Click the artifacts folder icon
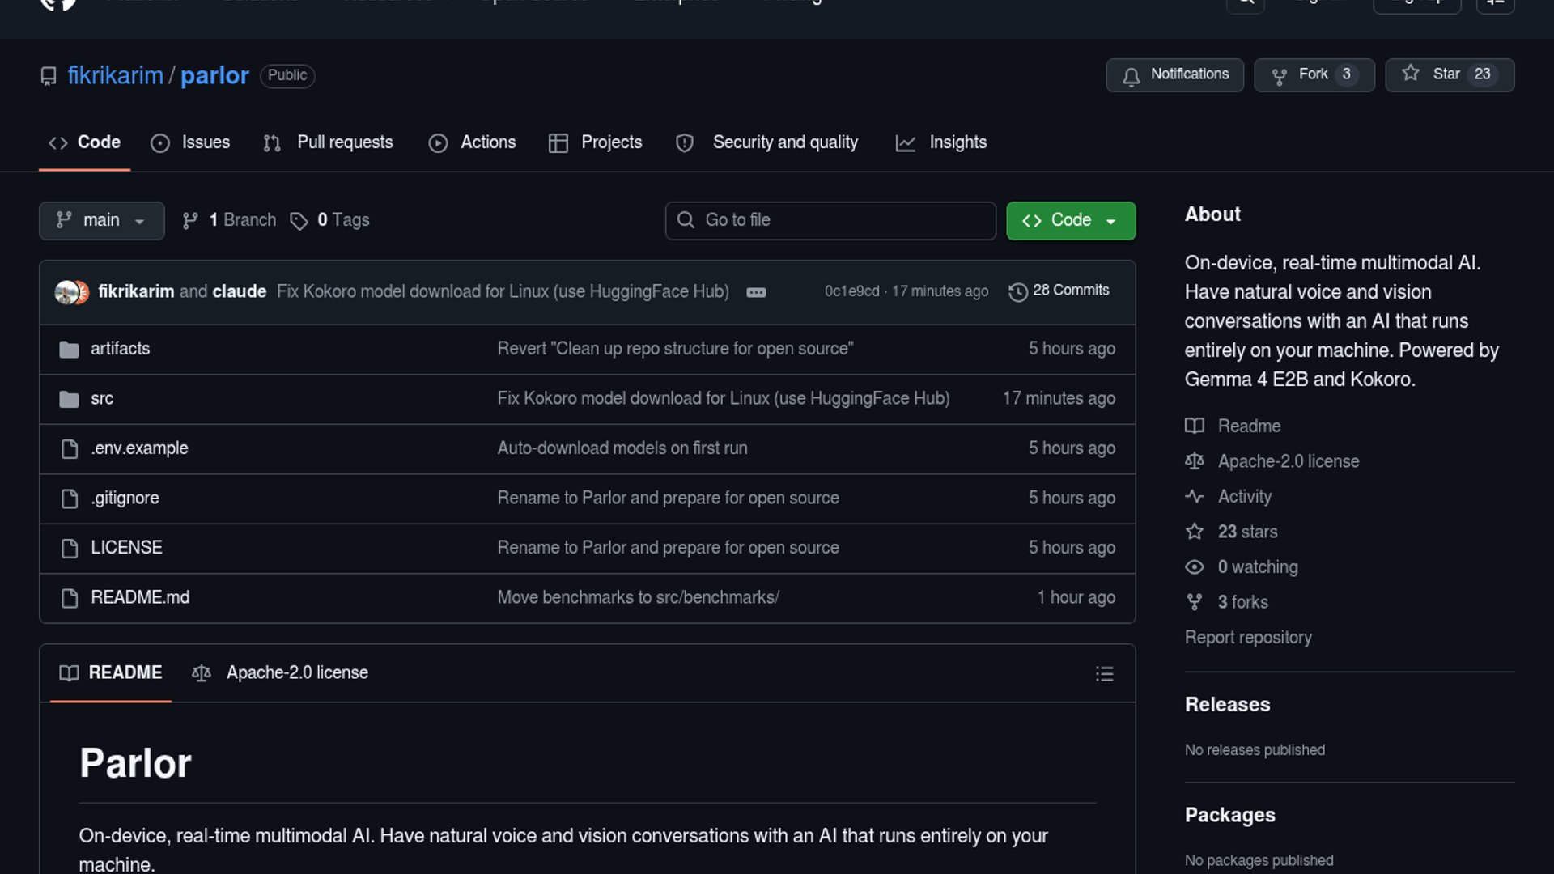The height and width of the screenshot is (874, 1554). pos(69,350)
